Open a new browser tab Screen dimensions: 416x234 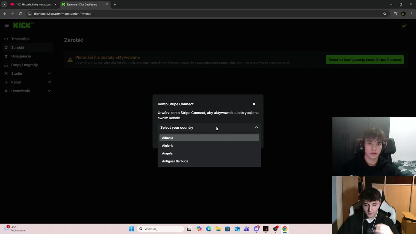[115, 5]
